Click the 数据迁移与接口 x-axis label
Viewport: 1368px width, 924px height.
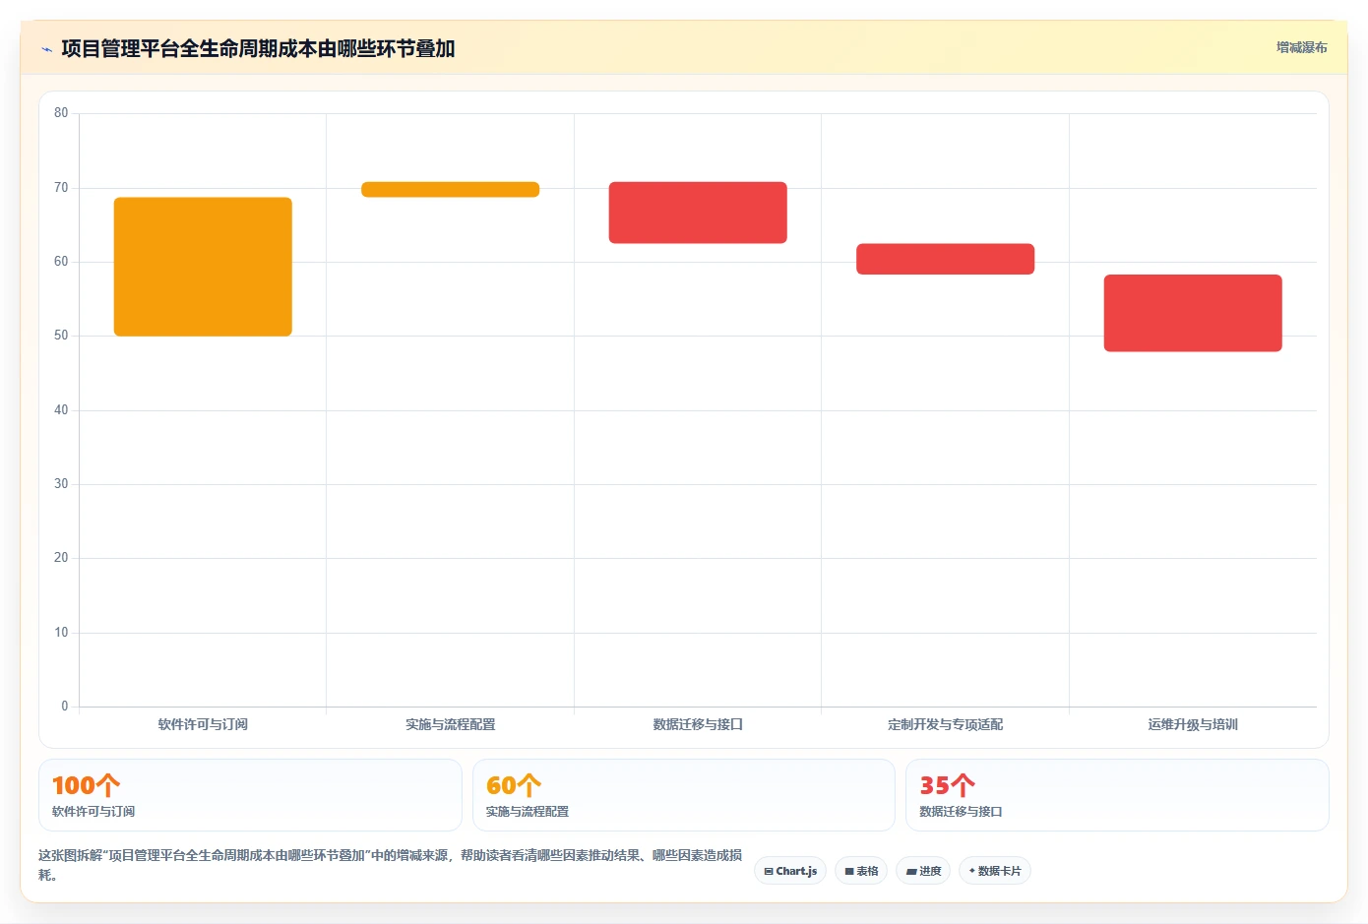pyautogui.click(x=698, y=724)
